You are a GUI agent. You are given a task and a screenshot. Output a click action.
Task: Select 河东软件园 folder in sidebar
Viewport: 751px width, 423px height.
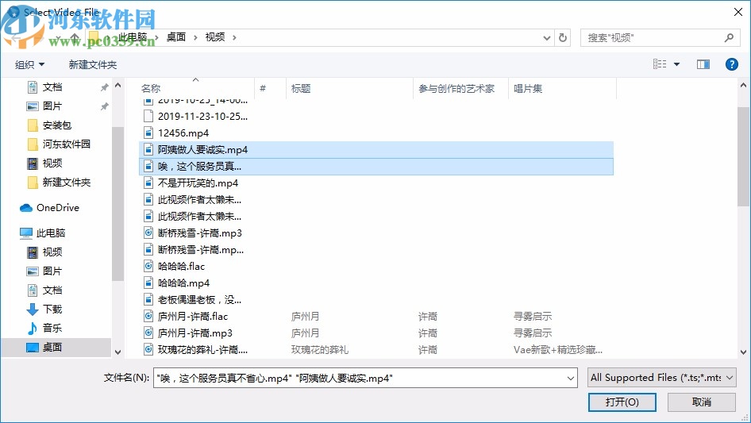66,144
